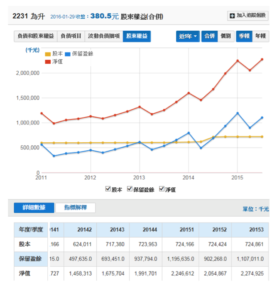Screen dimensions: 277x289
Task: Toggle the 淨值 series checkbox
Action: pos(161,189)
